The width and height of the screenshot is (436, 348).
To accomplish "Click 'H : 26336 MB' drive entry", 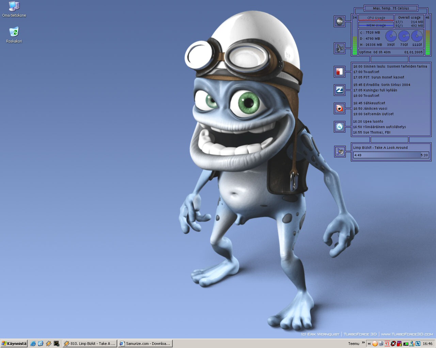I will [x=371, y=45].
